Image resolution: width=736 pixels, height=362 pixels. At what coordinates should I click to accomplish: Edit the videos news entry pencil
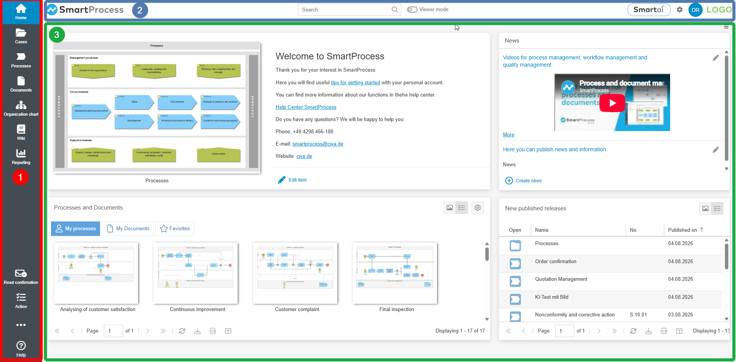pos(716,58)
